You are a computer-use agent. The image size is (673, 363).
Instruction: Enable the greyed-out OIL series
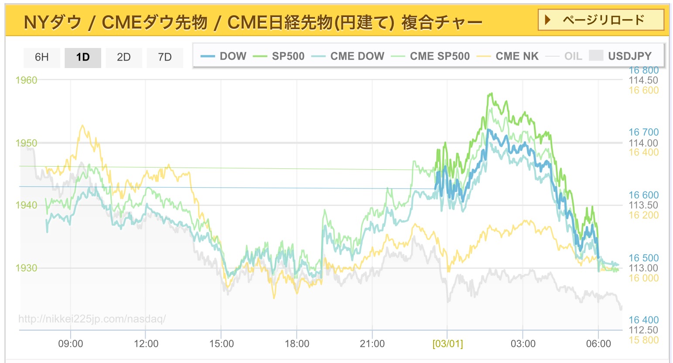(573, 56)
